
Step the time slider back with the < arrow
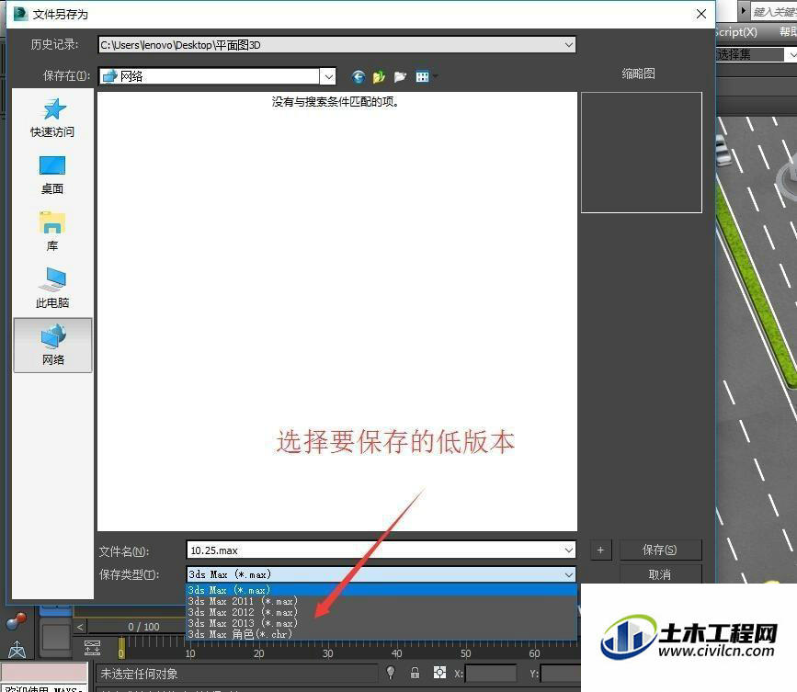[x=80, y=627]
